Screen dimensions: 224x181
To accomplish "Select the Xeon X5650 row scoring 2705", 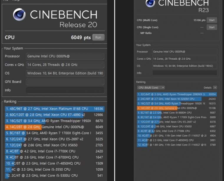I will point(55,145).
